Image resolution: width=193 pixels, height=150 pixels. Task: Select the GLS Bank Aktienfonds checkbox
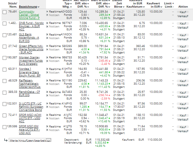[x=5, y=35]
